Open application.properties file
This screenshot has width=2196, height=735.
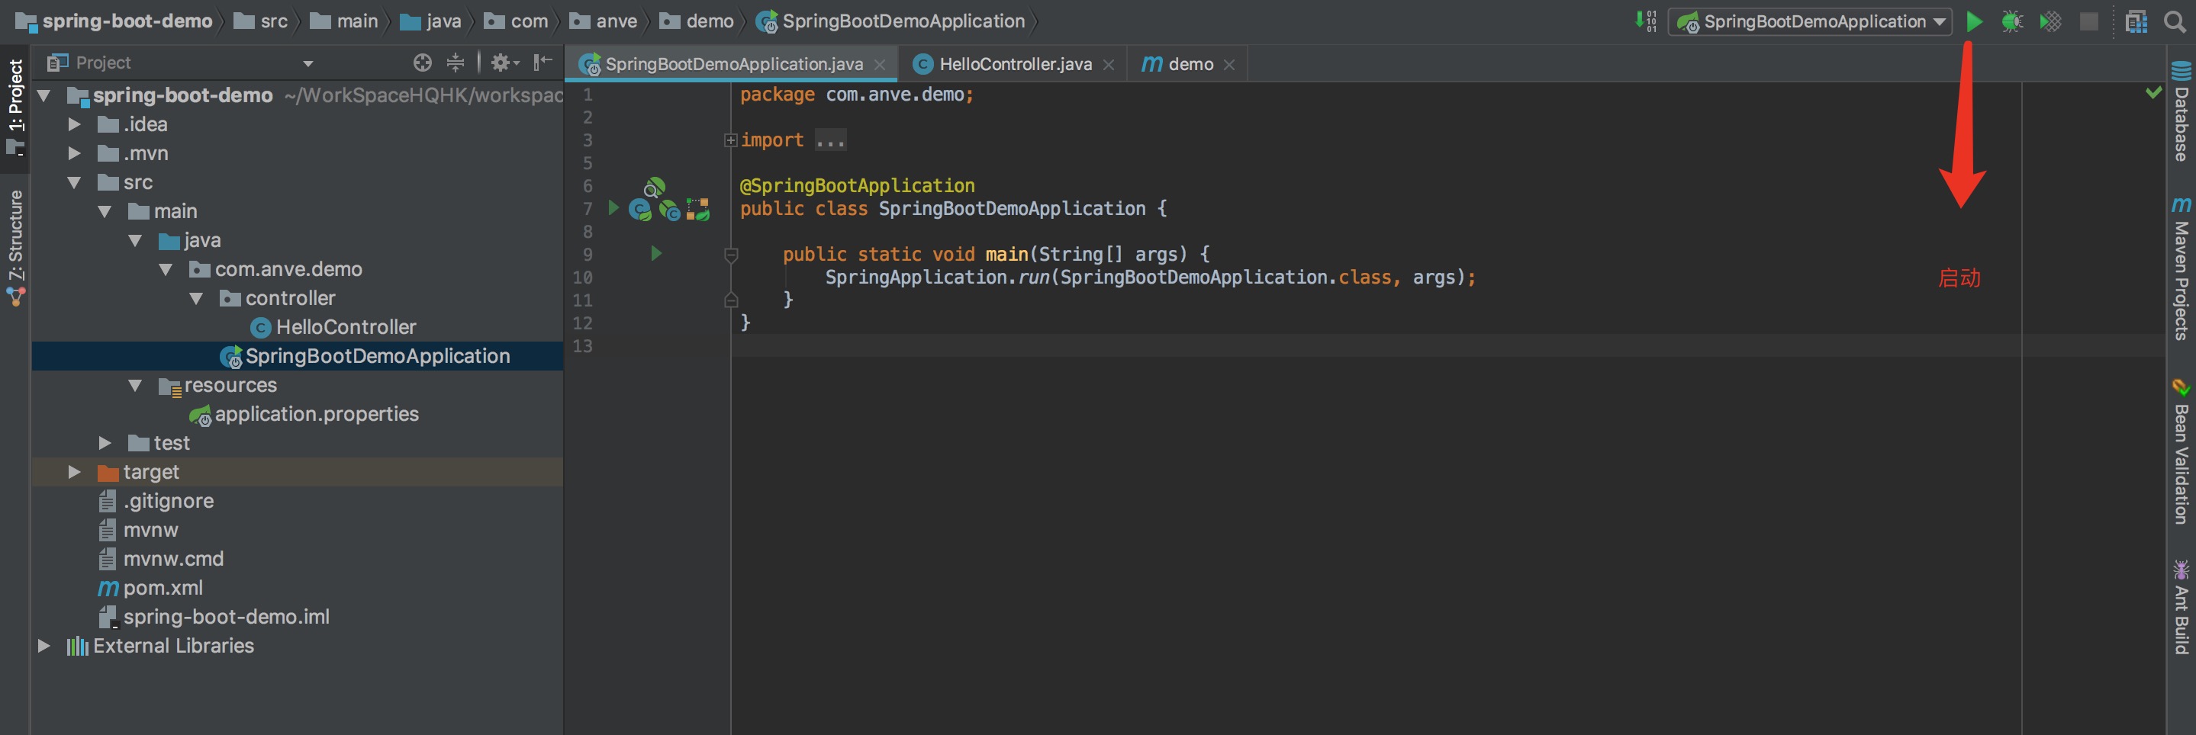click(x=304, y=414)
